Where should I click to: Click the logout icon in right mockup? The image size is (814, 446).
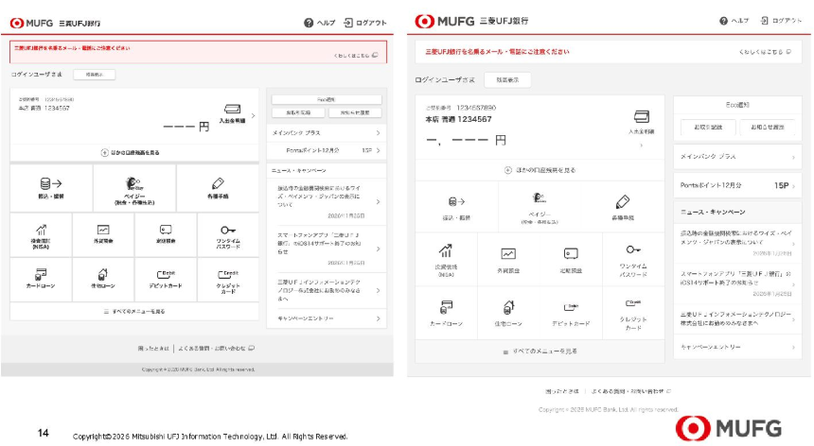(764, 21)
